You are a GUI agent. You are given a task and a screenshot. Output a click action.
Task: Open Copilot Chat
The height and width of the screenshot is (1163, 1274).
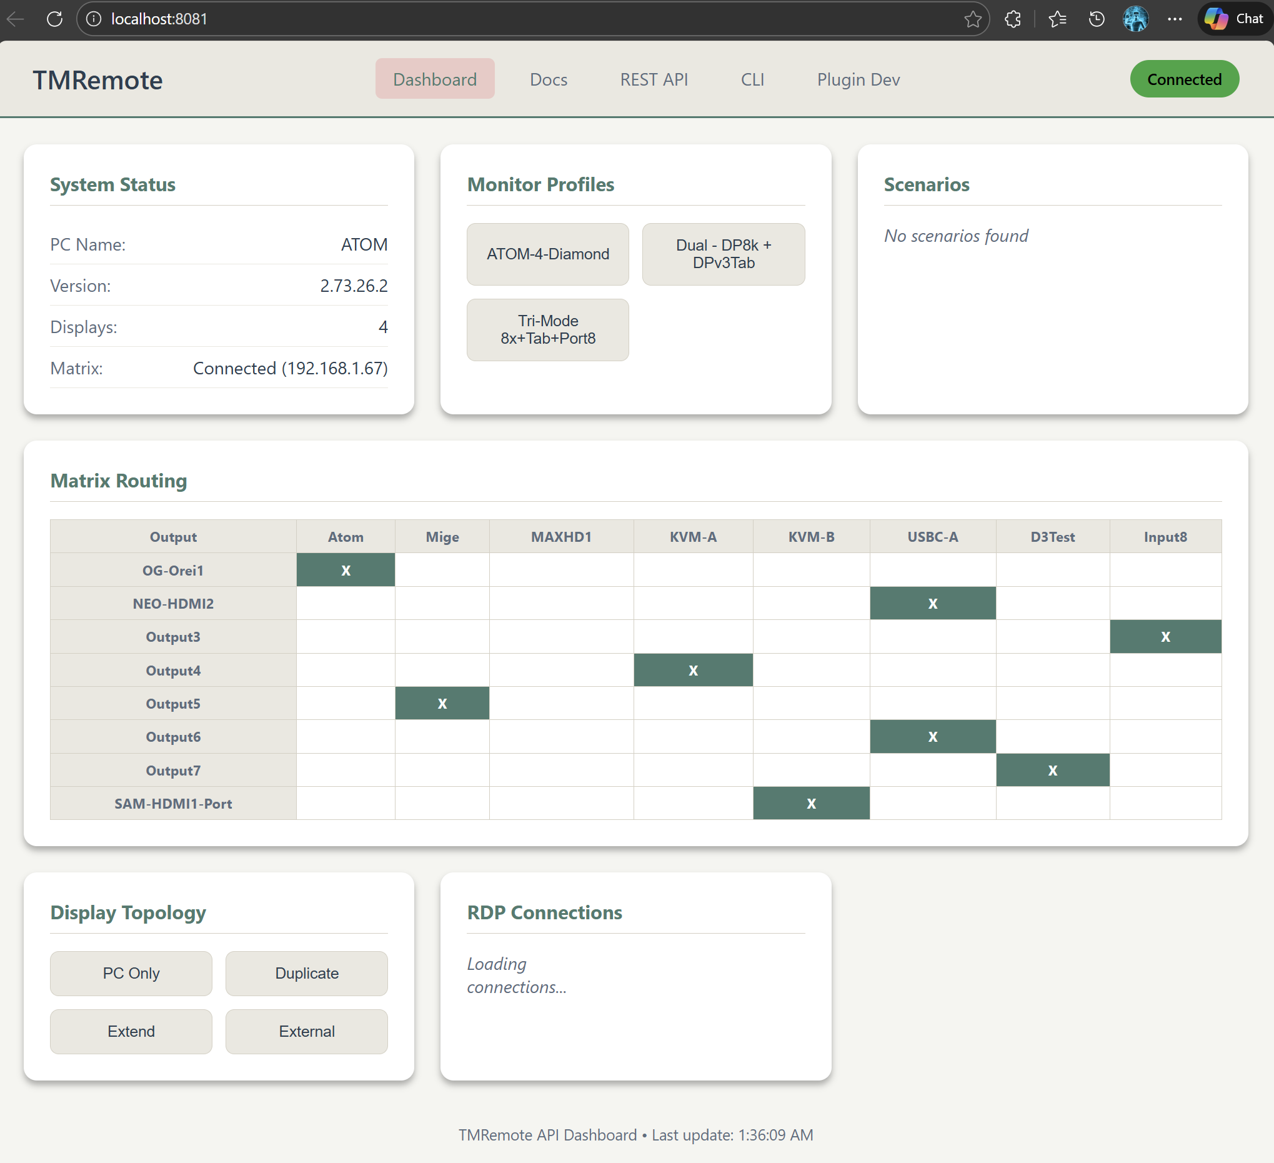coord(1232,19)
